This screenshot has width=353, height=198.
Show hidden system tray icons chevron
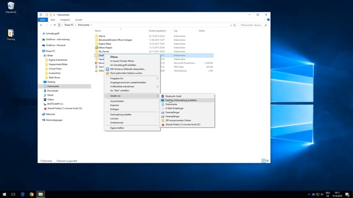309,194
